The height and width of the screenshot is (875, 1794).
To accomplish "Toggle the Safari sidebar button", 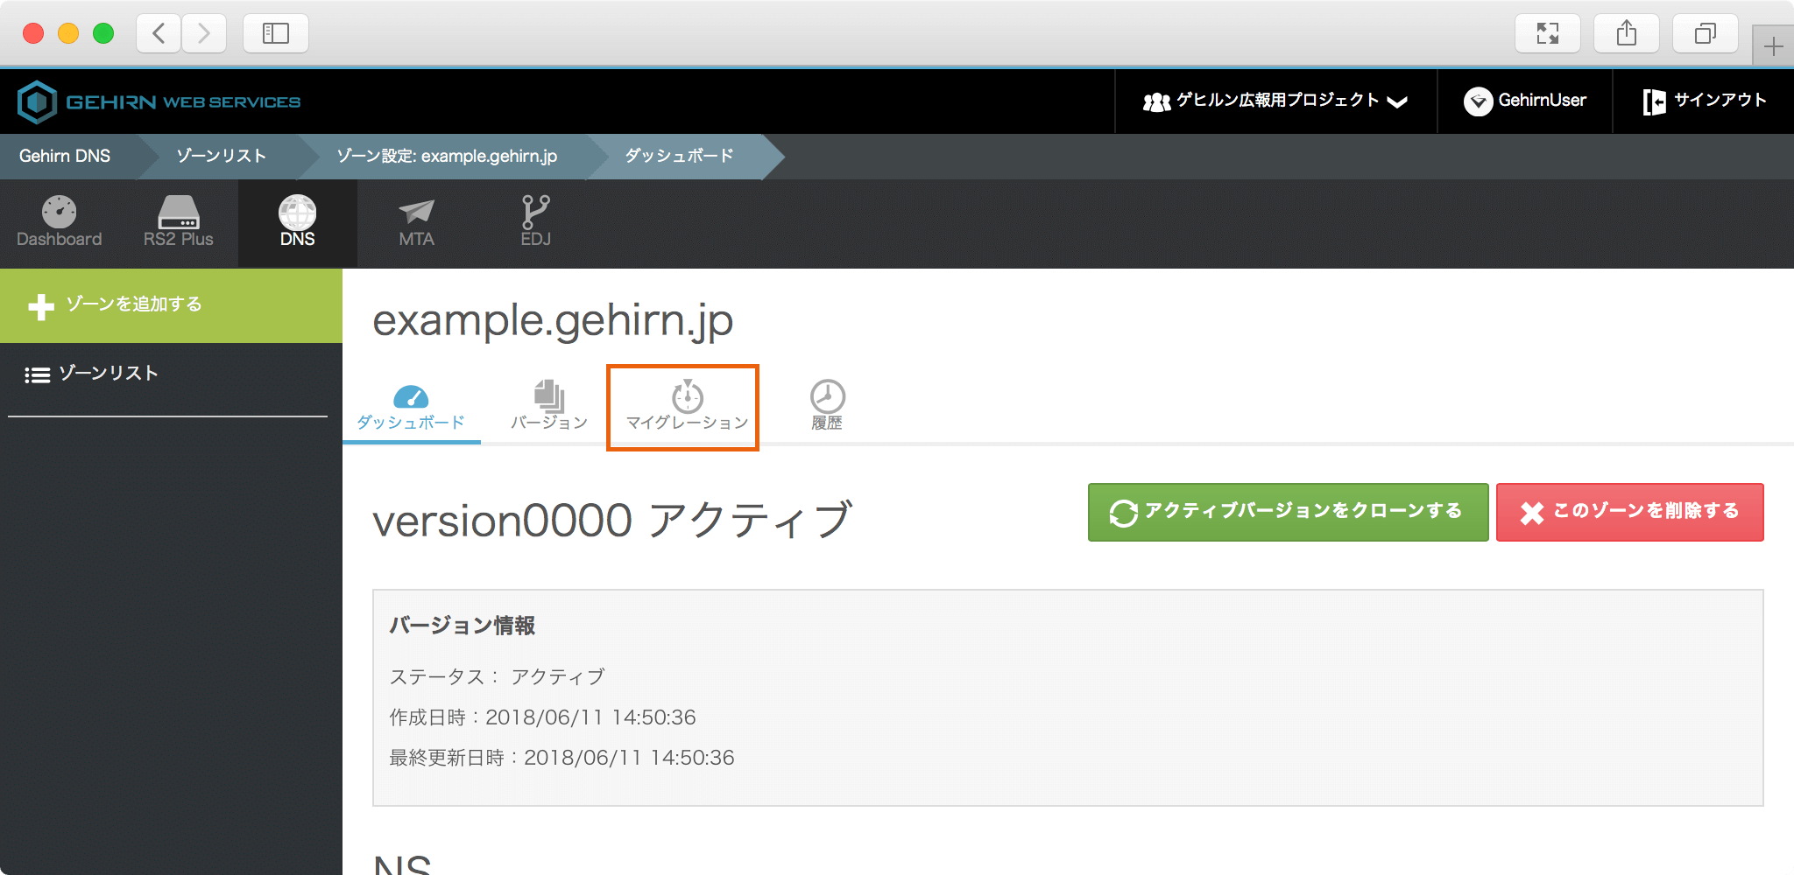I will pyautogui.click(x=275, y=34).
